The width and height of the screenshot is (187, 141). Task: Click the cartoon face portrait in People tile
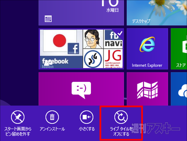(93, 39)
